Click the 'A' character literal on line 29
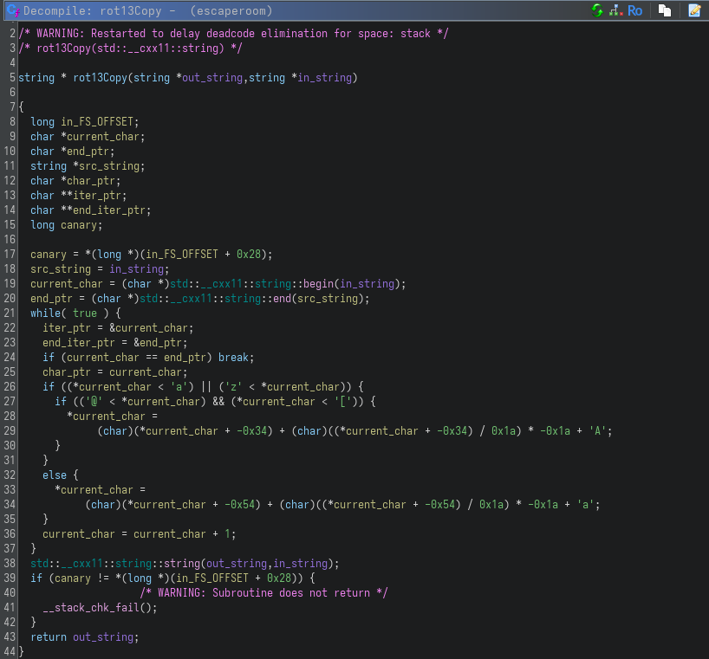709x659 pixels. click(597, 431)
